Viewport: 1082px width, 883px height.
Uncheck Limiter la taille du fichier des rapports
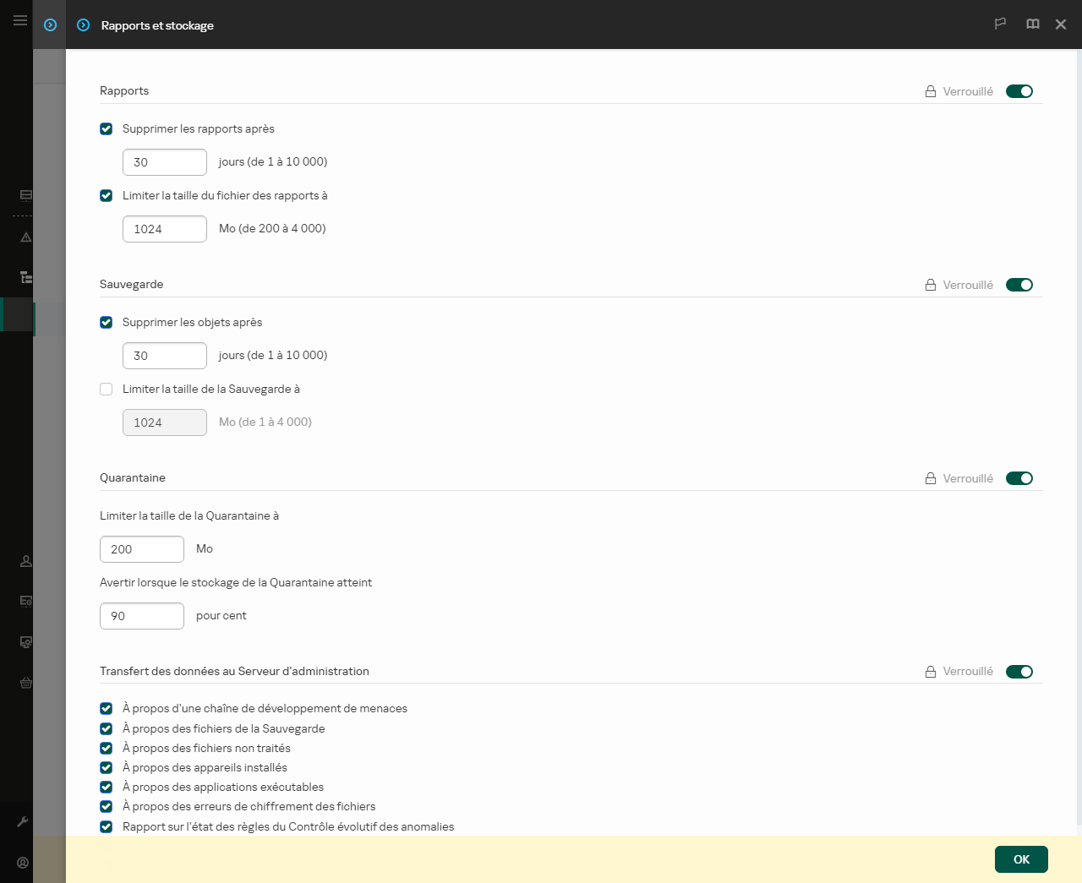tap(107, 195)
